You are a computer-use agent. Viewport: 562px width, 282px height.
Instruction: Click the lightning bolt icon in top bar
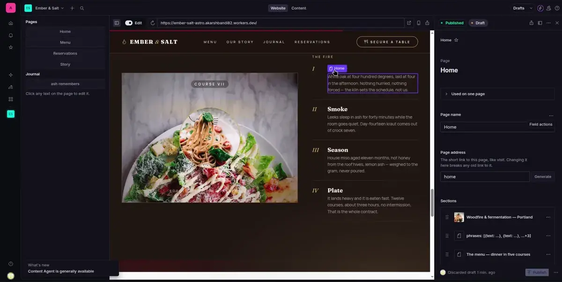pos(540,8)
